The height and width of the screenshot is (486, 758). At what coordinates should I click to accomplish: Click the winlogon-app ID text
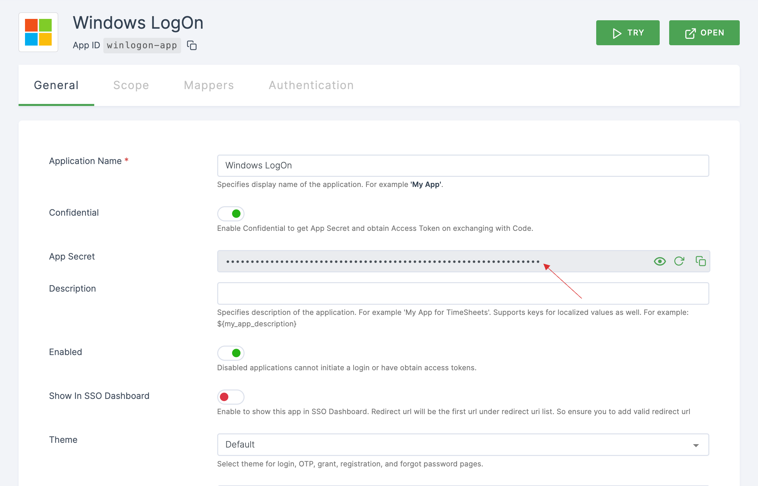[142, 45]
